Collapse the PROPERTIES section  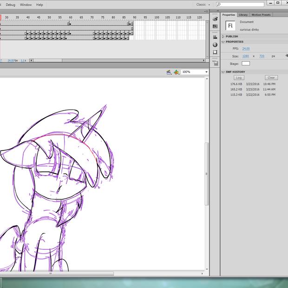point(223,42)
